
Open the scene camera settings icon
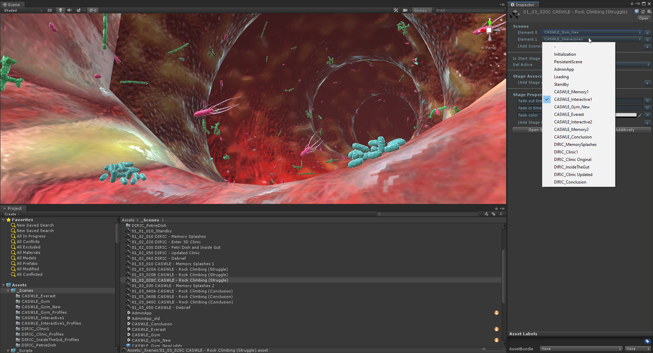click(405, 10)
